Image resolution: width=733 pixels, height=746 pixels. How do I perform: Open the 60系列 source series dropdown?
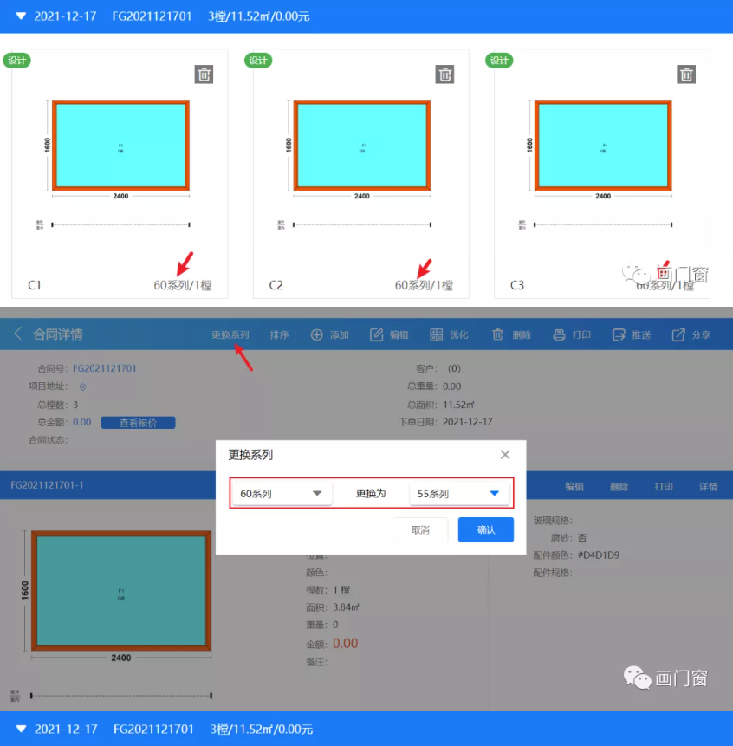[282, 494]
